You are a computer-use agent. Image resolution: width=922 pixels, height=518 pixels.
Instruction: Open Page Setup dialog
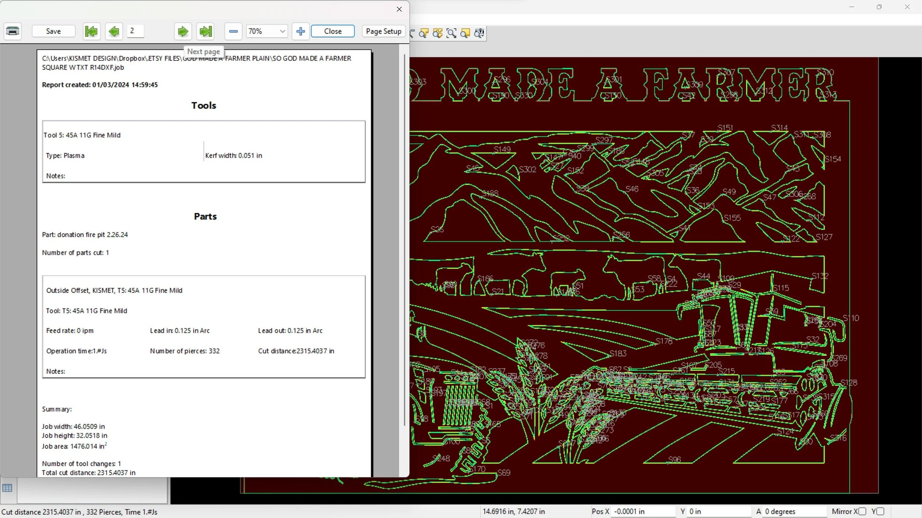[x=384, y=31]
